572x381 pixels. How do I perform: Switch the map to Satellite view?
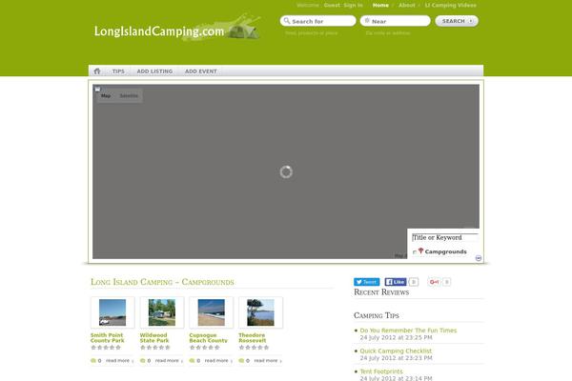pos(129,96)
